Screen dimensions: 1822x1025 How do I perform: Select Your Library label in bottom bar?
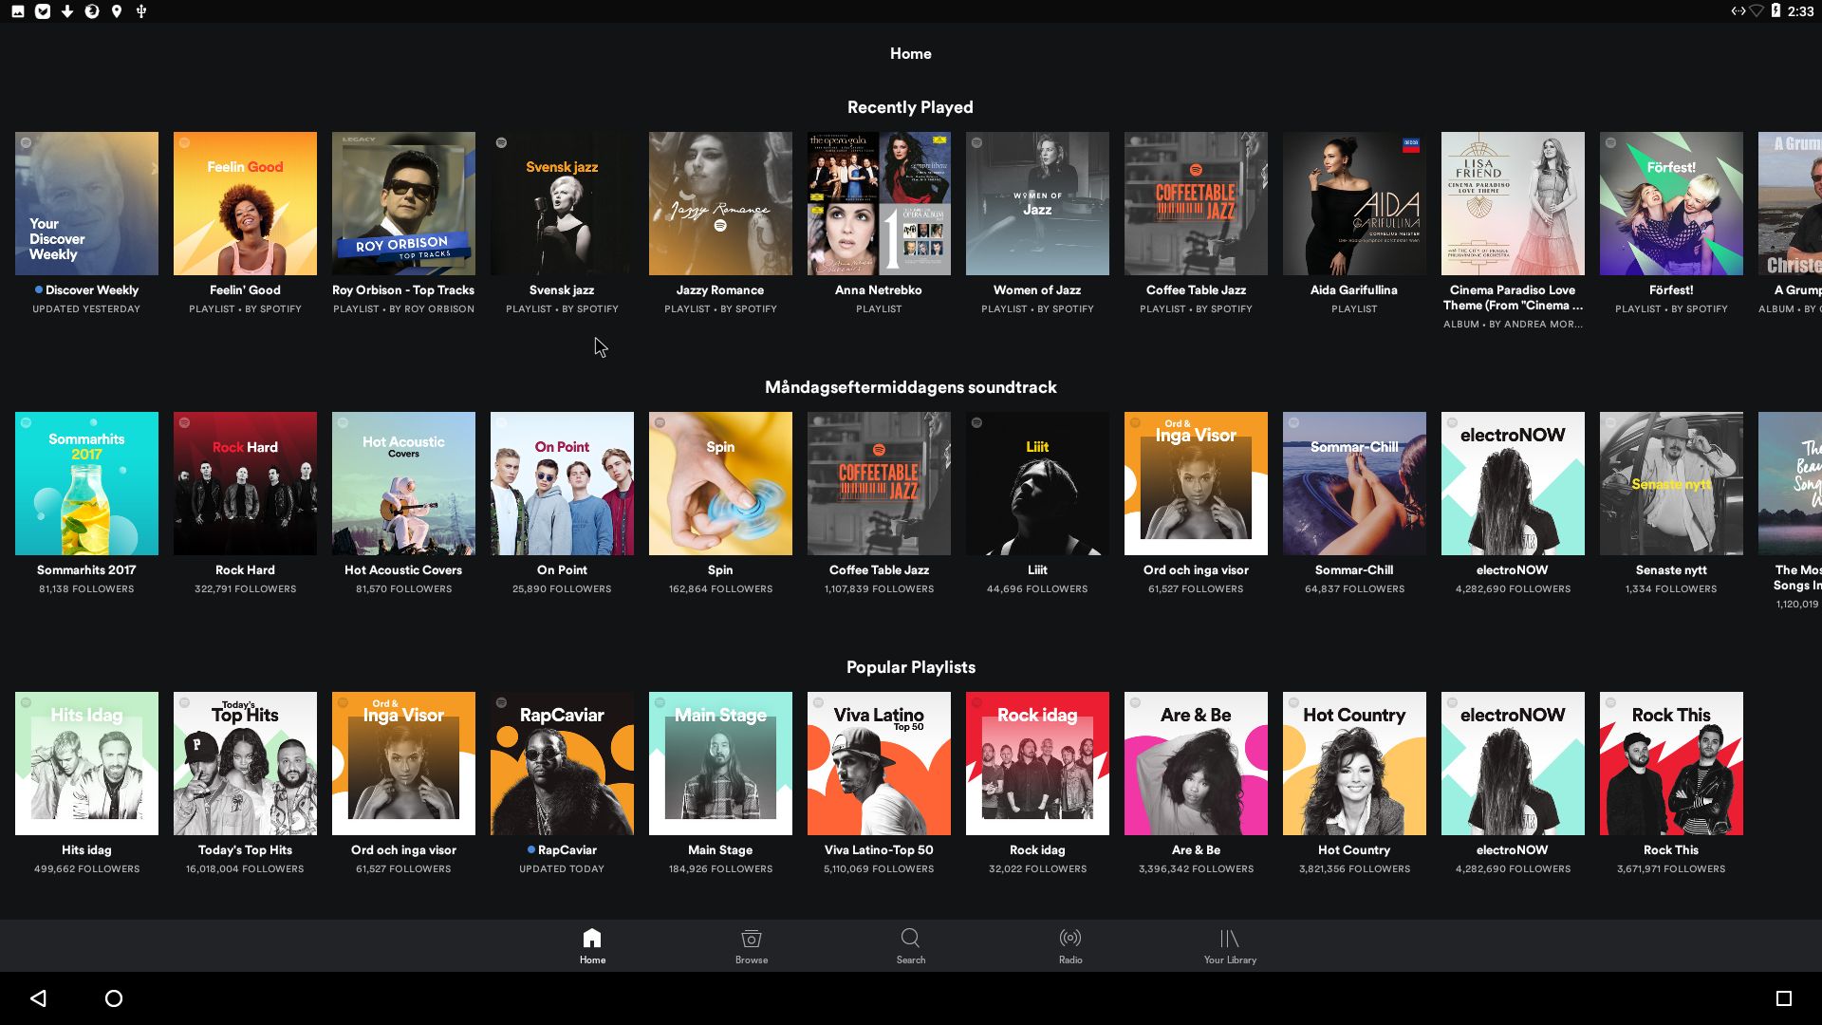click(1230, 960)
